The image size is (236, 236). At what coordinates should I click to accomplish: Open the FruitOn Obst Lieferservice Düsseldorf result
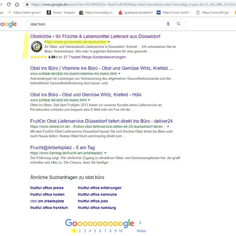click(x=101, y=121)
